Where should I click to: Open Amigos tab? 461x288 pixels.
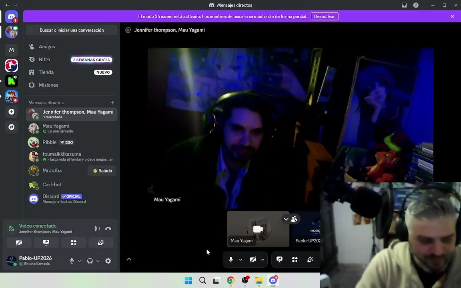72,46
